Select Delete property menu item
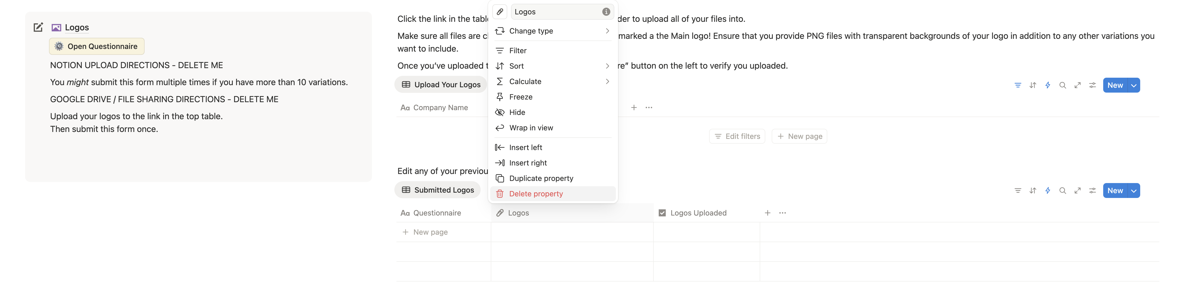 point(535,194)
